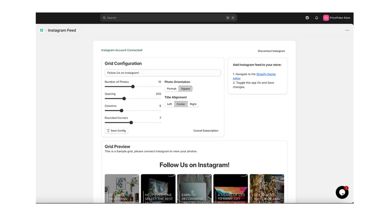Focus the top Search bar
Screen dimensions: 384x216
[x=168, y=18]
